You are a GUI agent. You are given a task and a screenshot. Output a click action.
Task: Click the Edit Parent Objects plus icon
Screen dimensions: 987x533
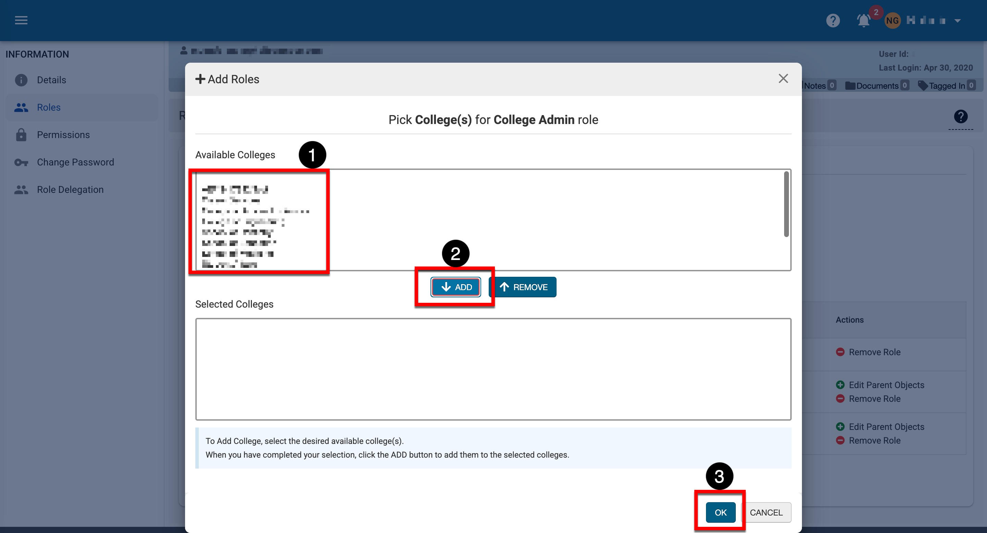tap(840, 385)
